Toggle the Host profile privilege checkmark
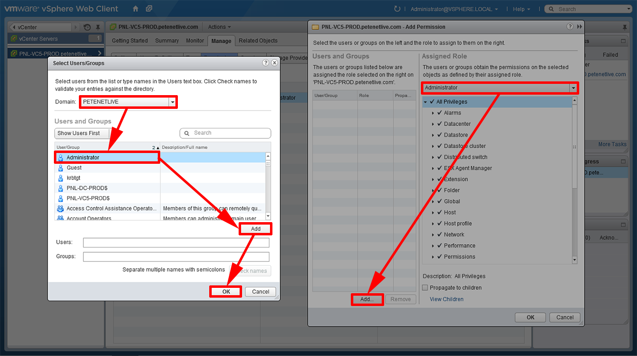The height and width of the screenshot is (356, 637). (x=440, y=224)
